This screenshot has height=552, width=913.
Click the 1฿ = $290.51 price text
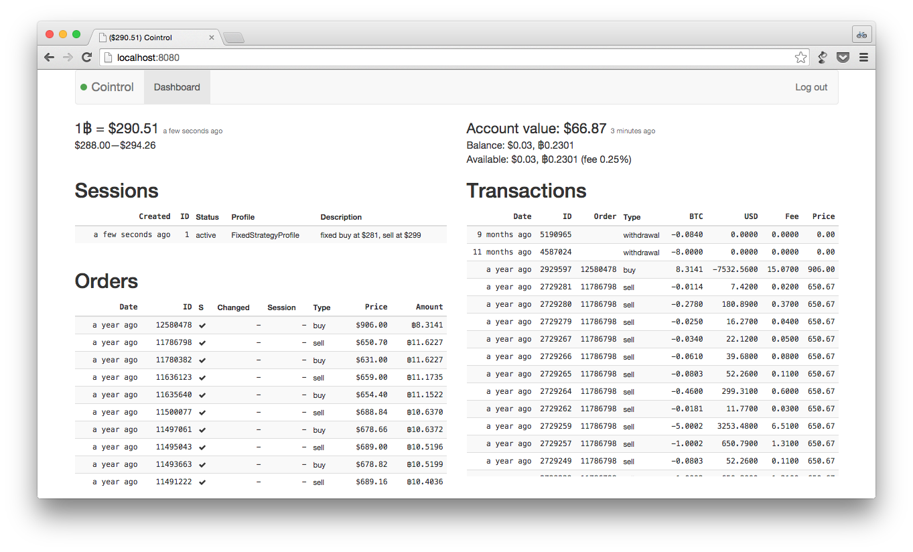(117, 129)
